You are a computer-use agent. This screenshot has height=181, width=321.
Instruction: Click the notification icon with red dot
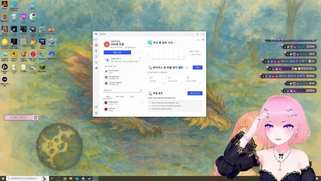pyautogui.click(x=203, y=40)
